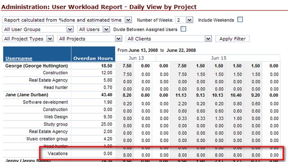Click the 5.80 Real Estate Agency value
The image size is (288, 162).
coord(108,80)
